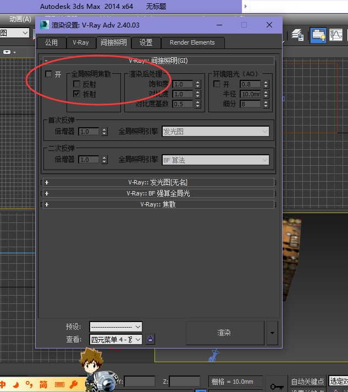Click the 选定对 selection field in status bar
Viewport: 348px width, 392px height.
pos(338,381)
